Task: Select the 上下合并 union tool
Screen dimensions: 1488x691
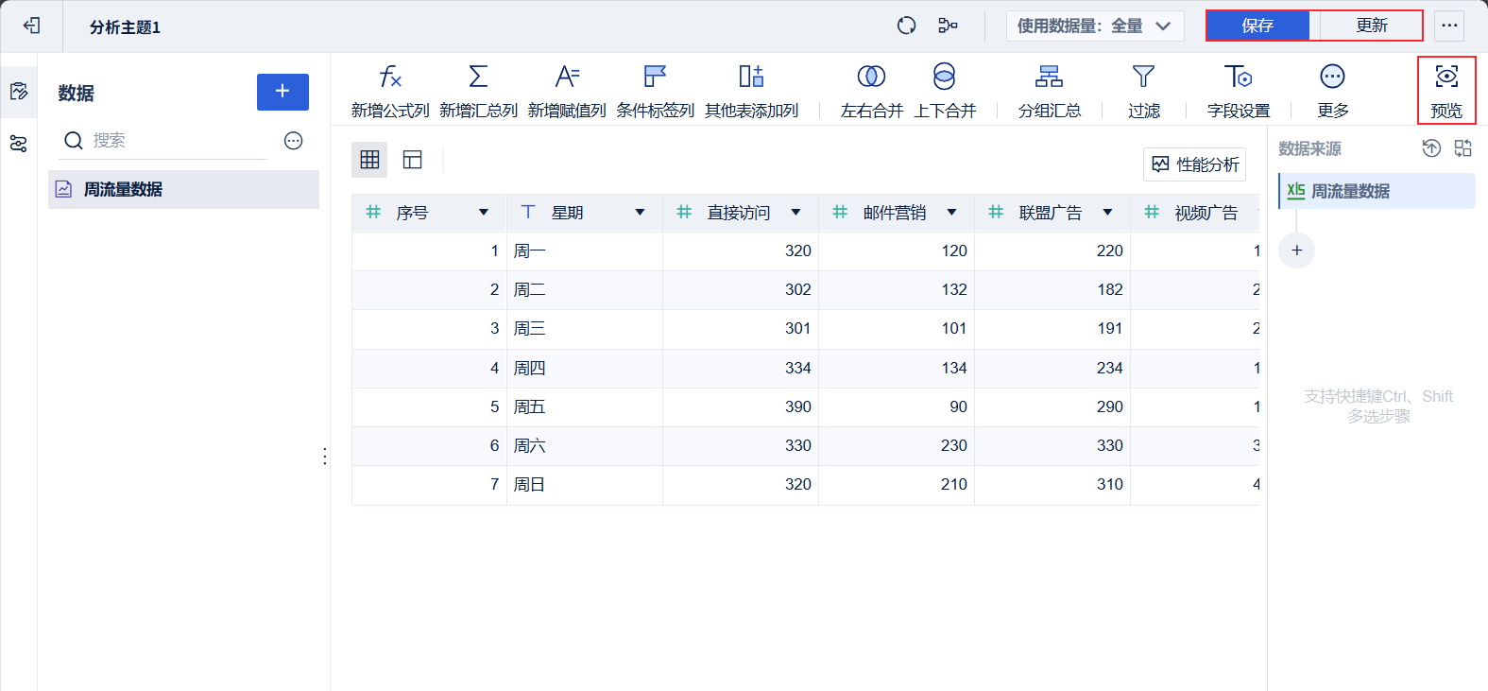Action: (944, 77)
